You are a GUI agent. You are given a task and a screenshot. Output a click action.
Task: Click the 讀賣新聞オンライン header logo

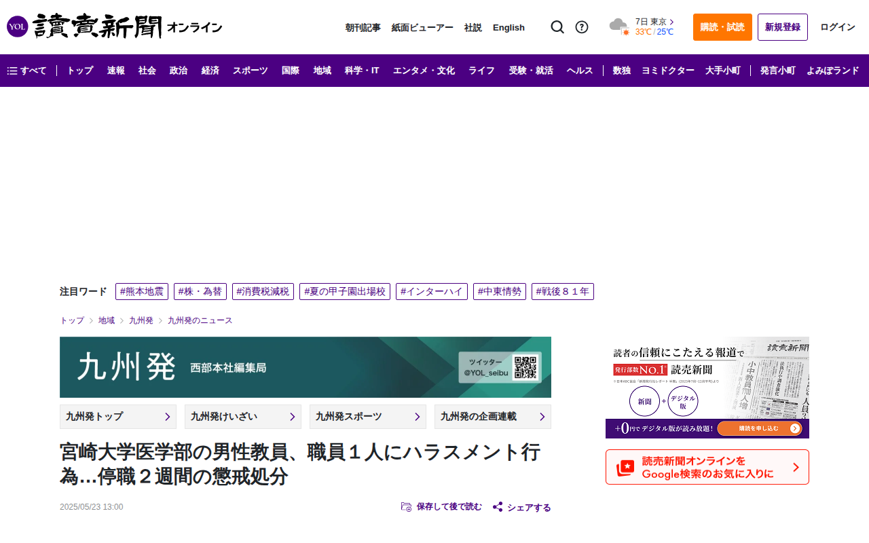click(115, 27)
